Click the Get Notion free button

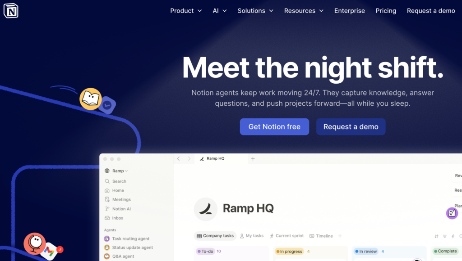click(274, 127)
